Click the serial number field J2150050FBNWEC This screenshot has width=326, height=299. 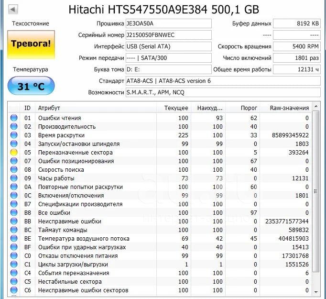tap(169, 35)
